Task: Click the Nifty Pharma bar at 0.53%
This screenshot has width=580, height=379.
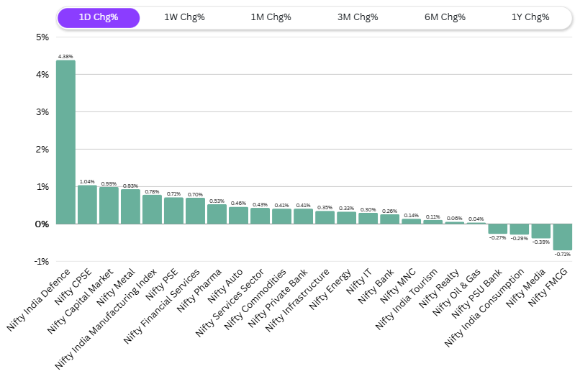Action: tap(217, 214)
